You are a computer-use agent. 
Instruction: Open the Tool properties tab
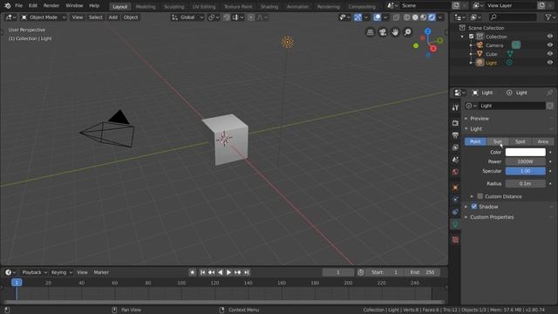455,107
